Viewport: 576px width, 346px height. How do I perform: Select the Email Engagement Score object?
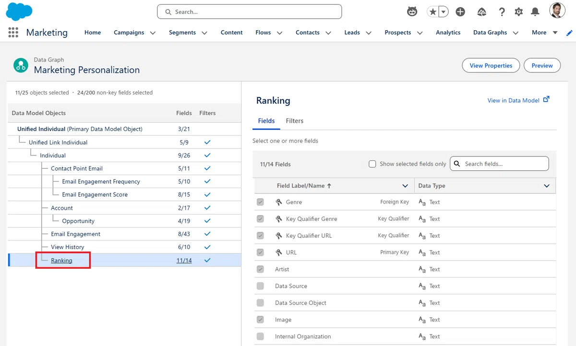pyautogui.click(x=95, y=194)
